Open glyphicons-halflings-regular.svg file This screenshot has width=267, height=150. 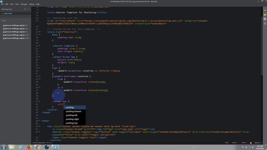15,29
